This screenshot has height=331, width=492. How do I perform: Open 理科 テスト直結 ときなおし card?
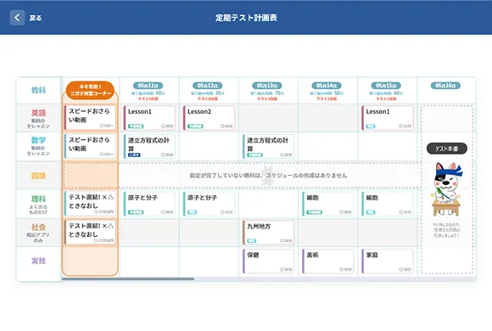click(x=90, y=204)
